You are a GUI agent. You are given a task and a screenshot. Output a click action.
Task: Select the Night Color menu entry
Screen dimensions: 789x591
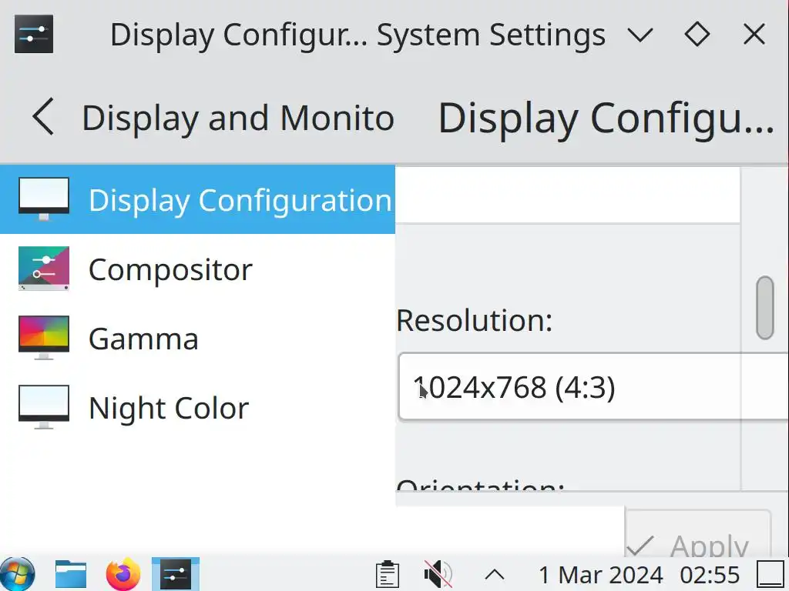point(169,408)
